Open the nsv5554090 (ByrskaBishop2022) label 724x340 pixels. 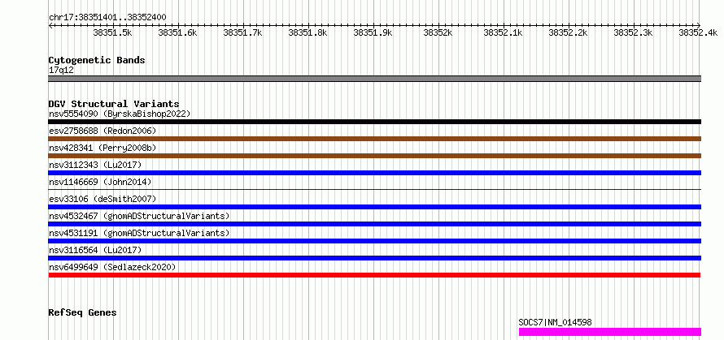[120, 114]
